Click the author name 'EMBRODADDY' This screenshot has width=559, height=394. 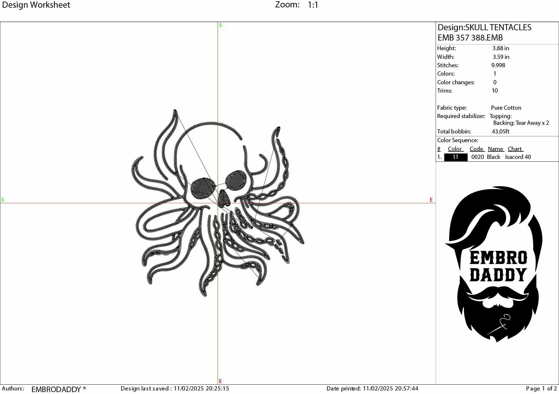[56, 389]
